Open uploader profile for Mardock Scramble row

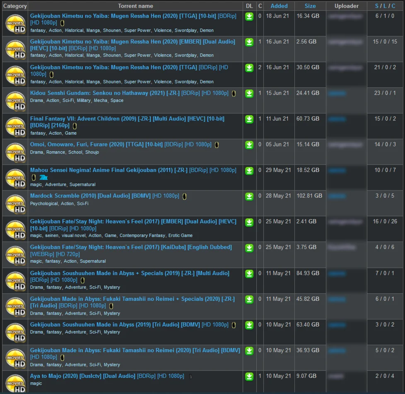(x=337, y=196)
